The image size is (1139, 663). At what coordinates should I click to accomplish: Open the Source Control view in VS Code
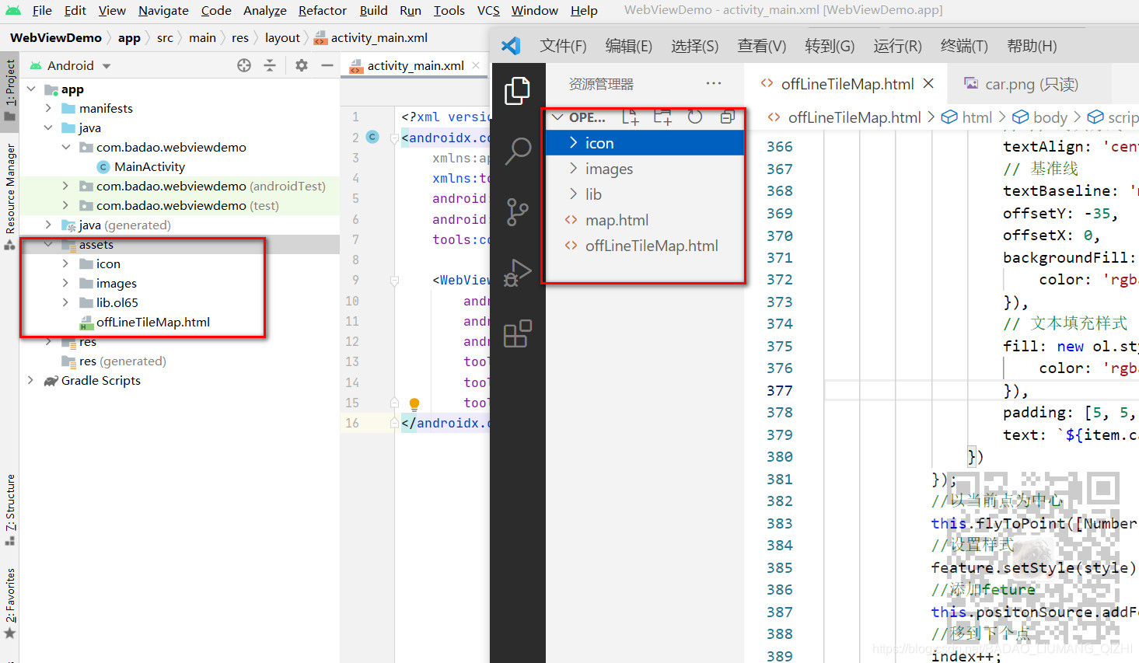[517, 212]
